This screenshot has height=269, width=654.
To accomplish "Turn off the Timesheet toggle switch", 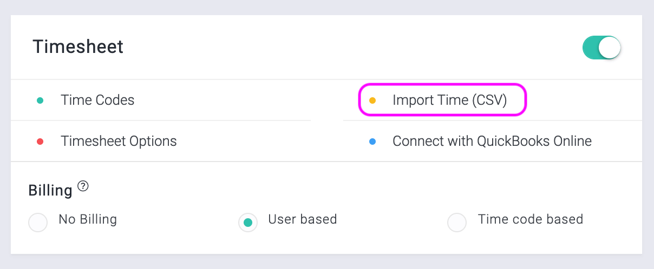I will click(601, 48).
